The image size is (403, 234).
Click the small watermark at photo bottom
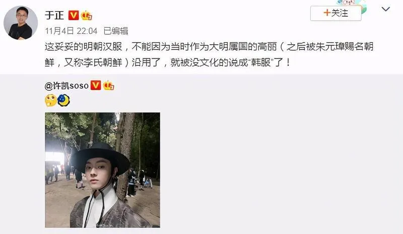[104, 225]
